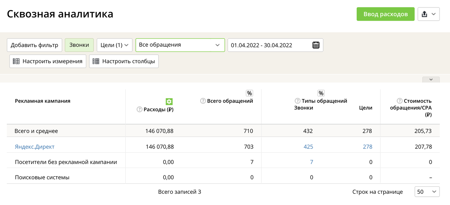450x205 pixels.
Task: Open the rows-per-page dropdown showing 50
Action: click(x=427, y=192)
